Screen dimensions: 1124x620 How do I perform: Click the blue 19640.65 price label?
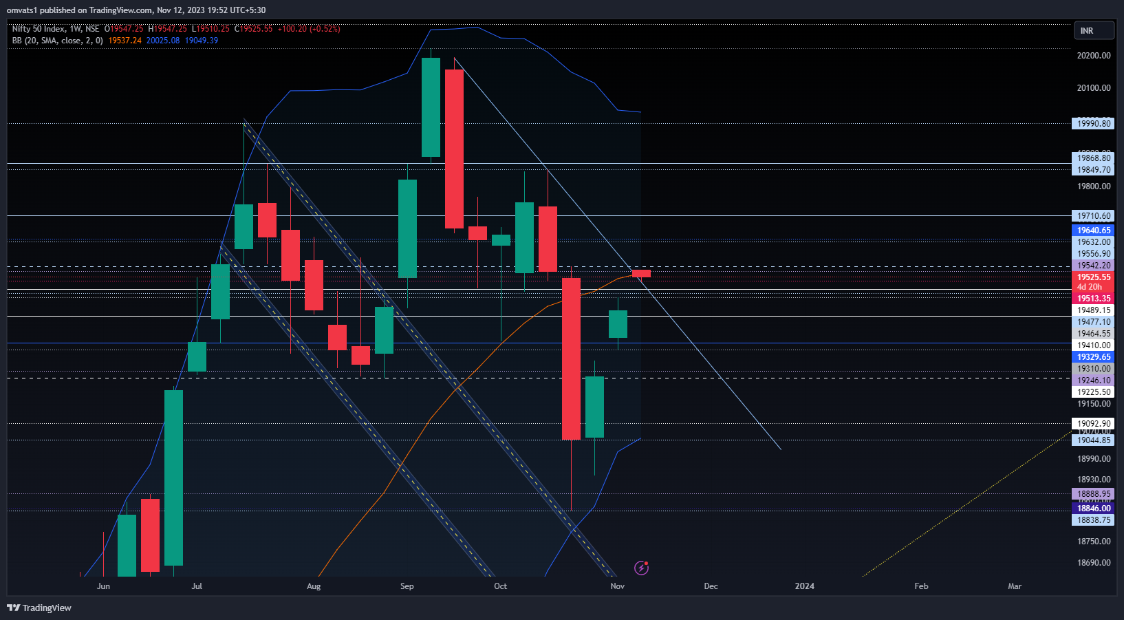tap(1093, 231)
